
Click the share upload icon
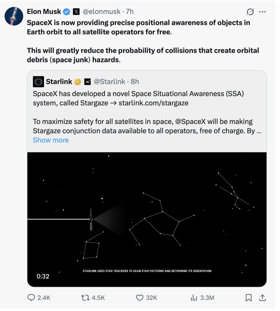click(262, 298)
